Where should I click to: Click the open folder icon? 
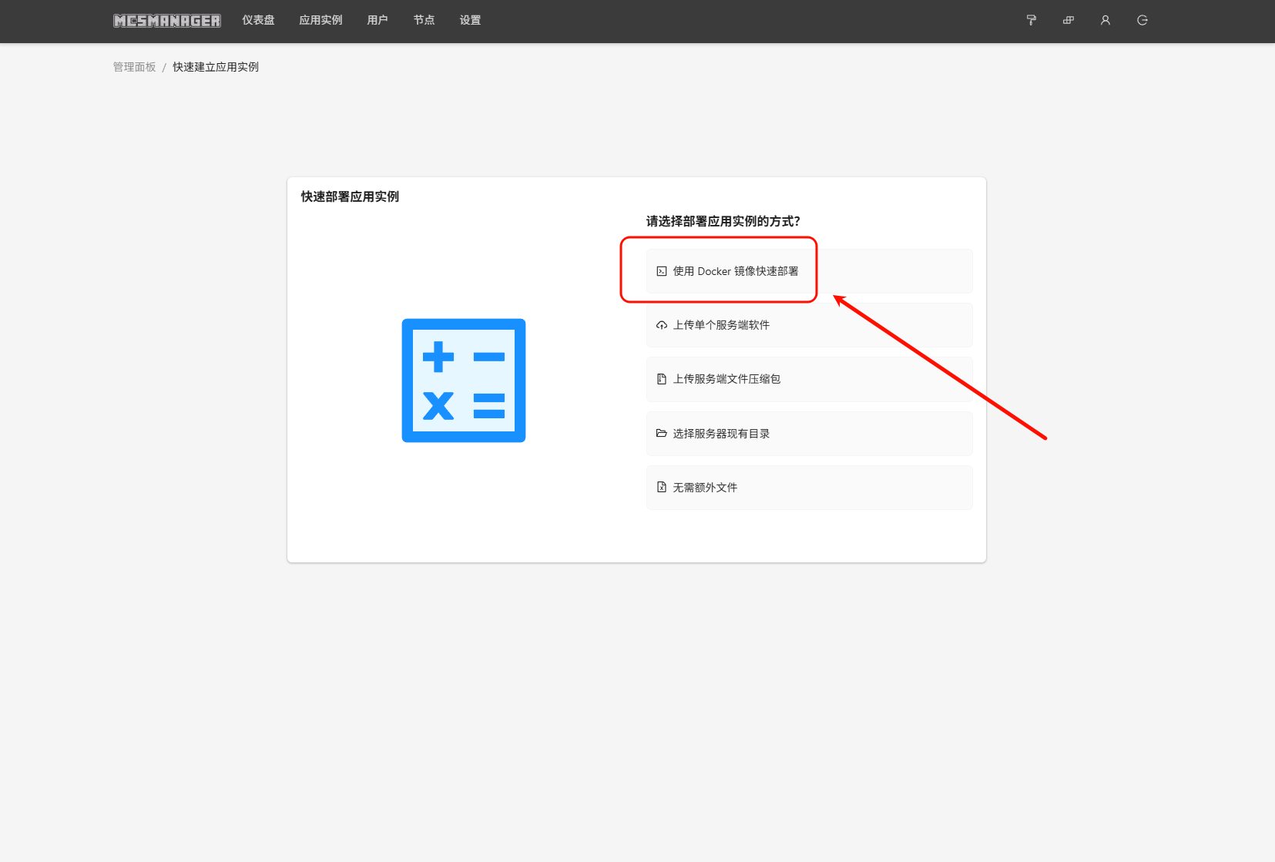pyautogui.click(x=661, y=433)
